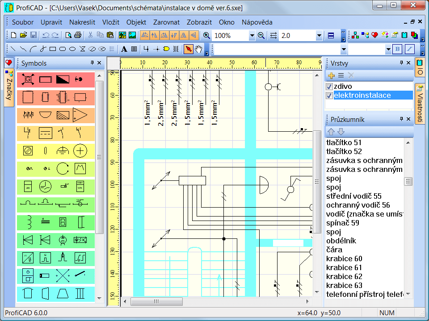
Task: Activate the hand pan tool
Action: click(198, 49)
